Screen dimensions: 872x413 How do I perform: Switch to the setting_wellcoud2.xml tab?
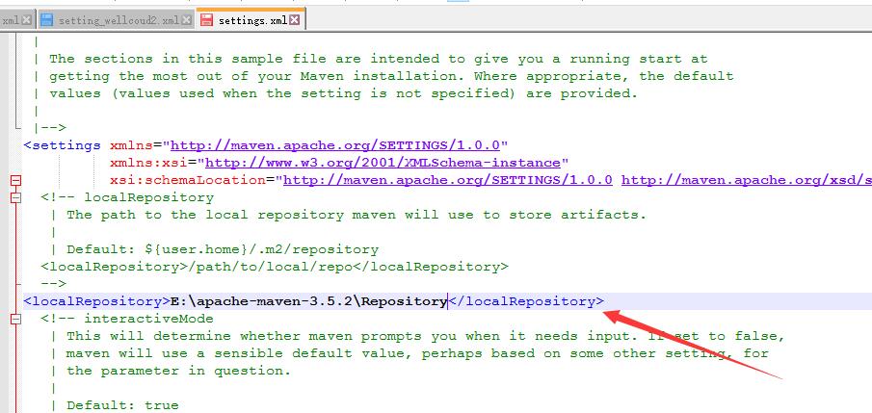pos(116,20)
